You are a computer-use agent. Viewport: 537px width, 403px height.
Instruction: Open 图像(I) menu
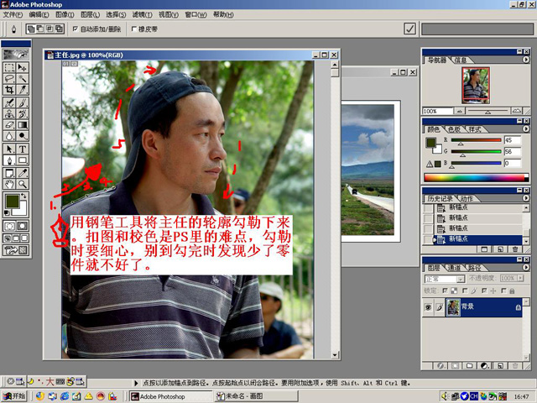click(x=65, y=15)
